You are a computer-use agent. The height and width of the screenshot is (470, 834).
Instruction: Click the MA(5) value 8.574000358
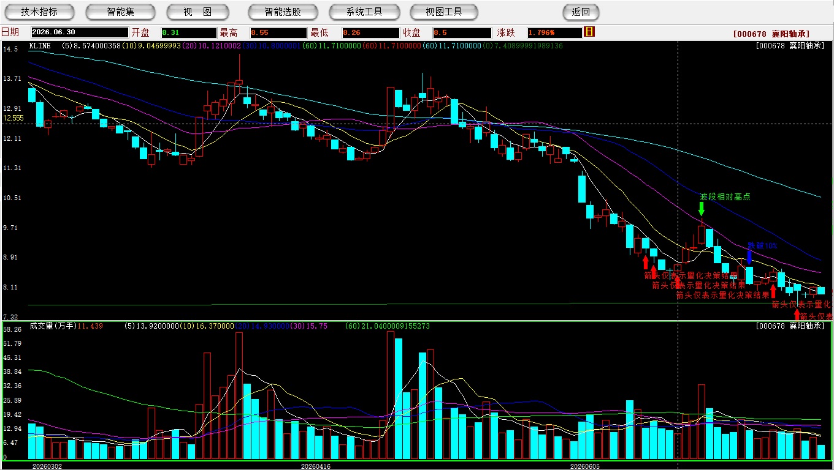coord(98,46)
